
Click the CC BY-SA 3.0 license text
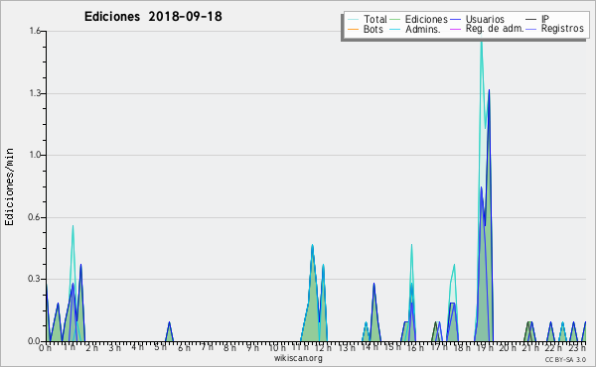pyautogui.click(x=565, y=360)
